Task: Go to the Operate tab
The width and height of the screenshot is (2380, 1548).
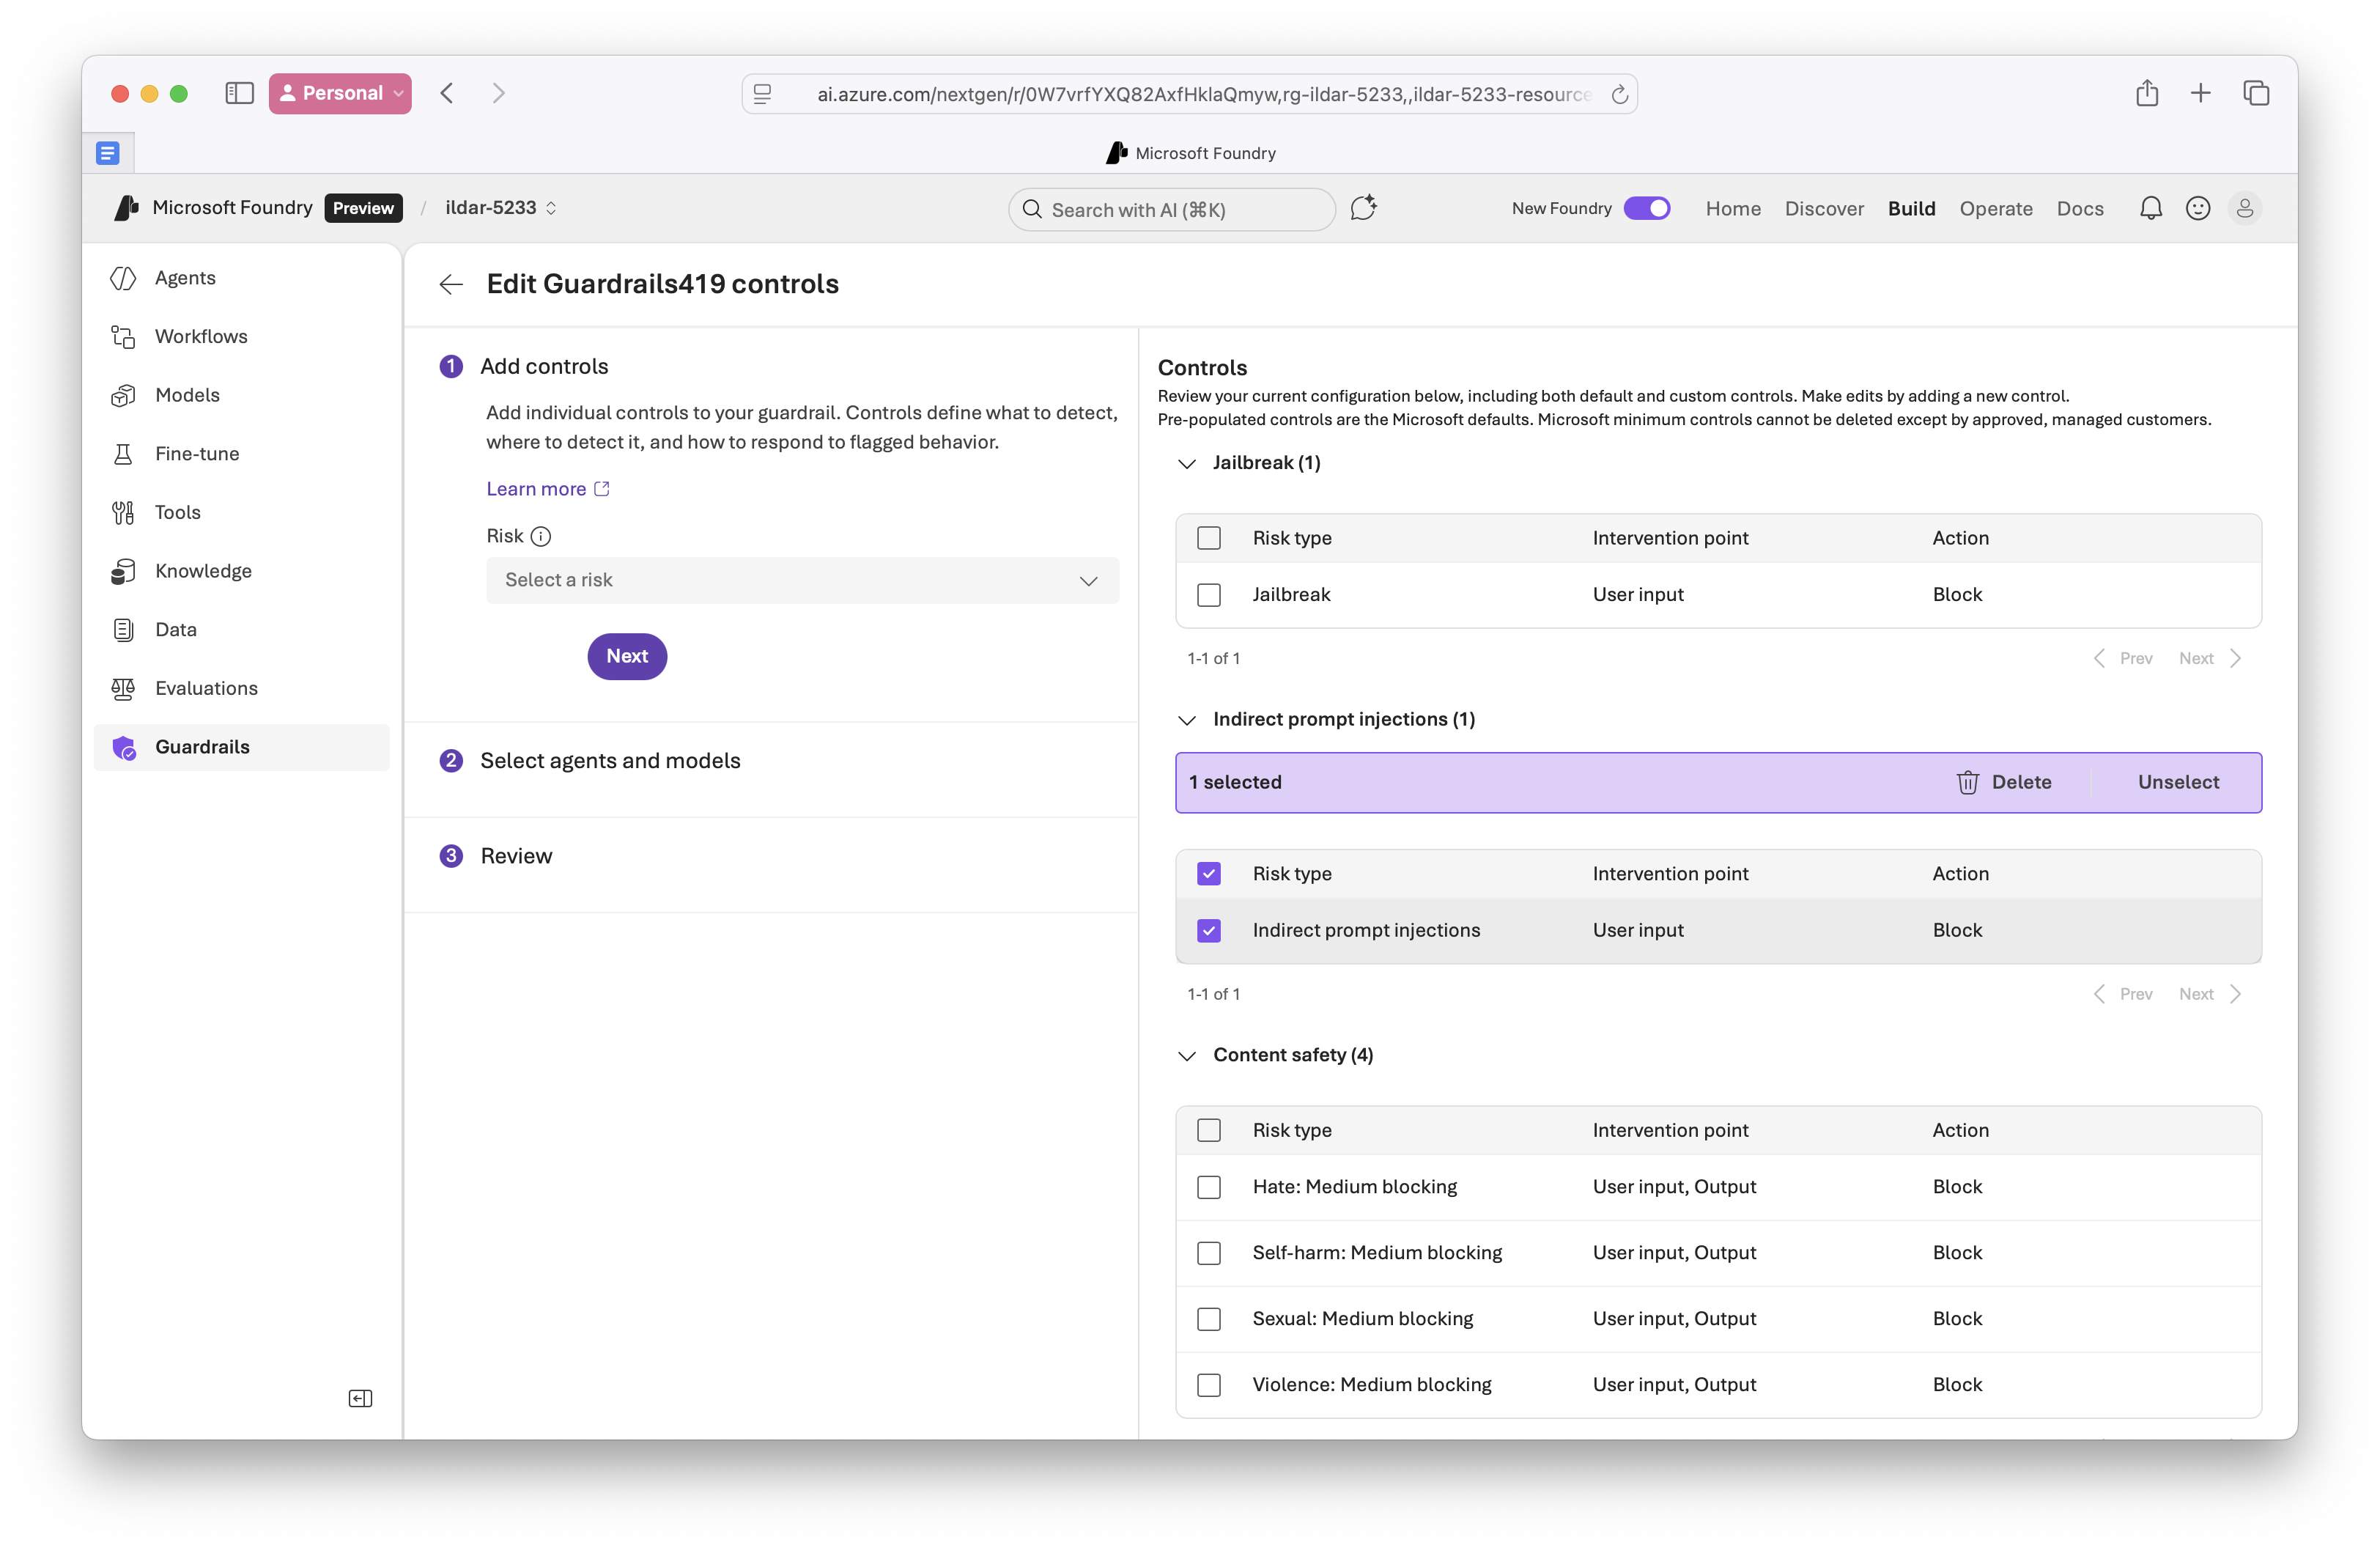Action: tap(1995, 208)
